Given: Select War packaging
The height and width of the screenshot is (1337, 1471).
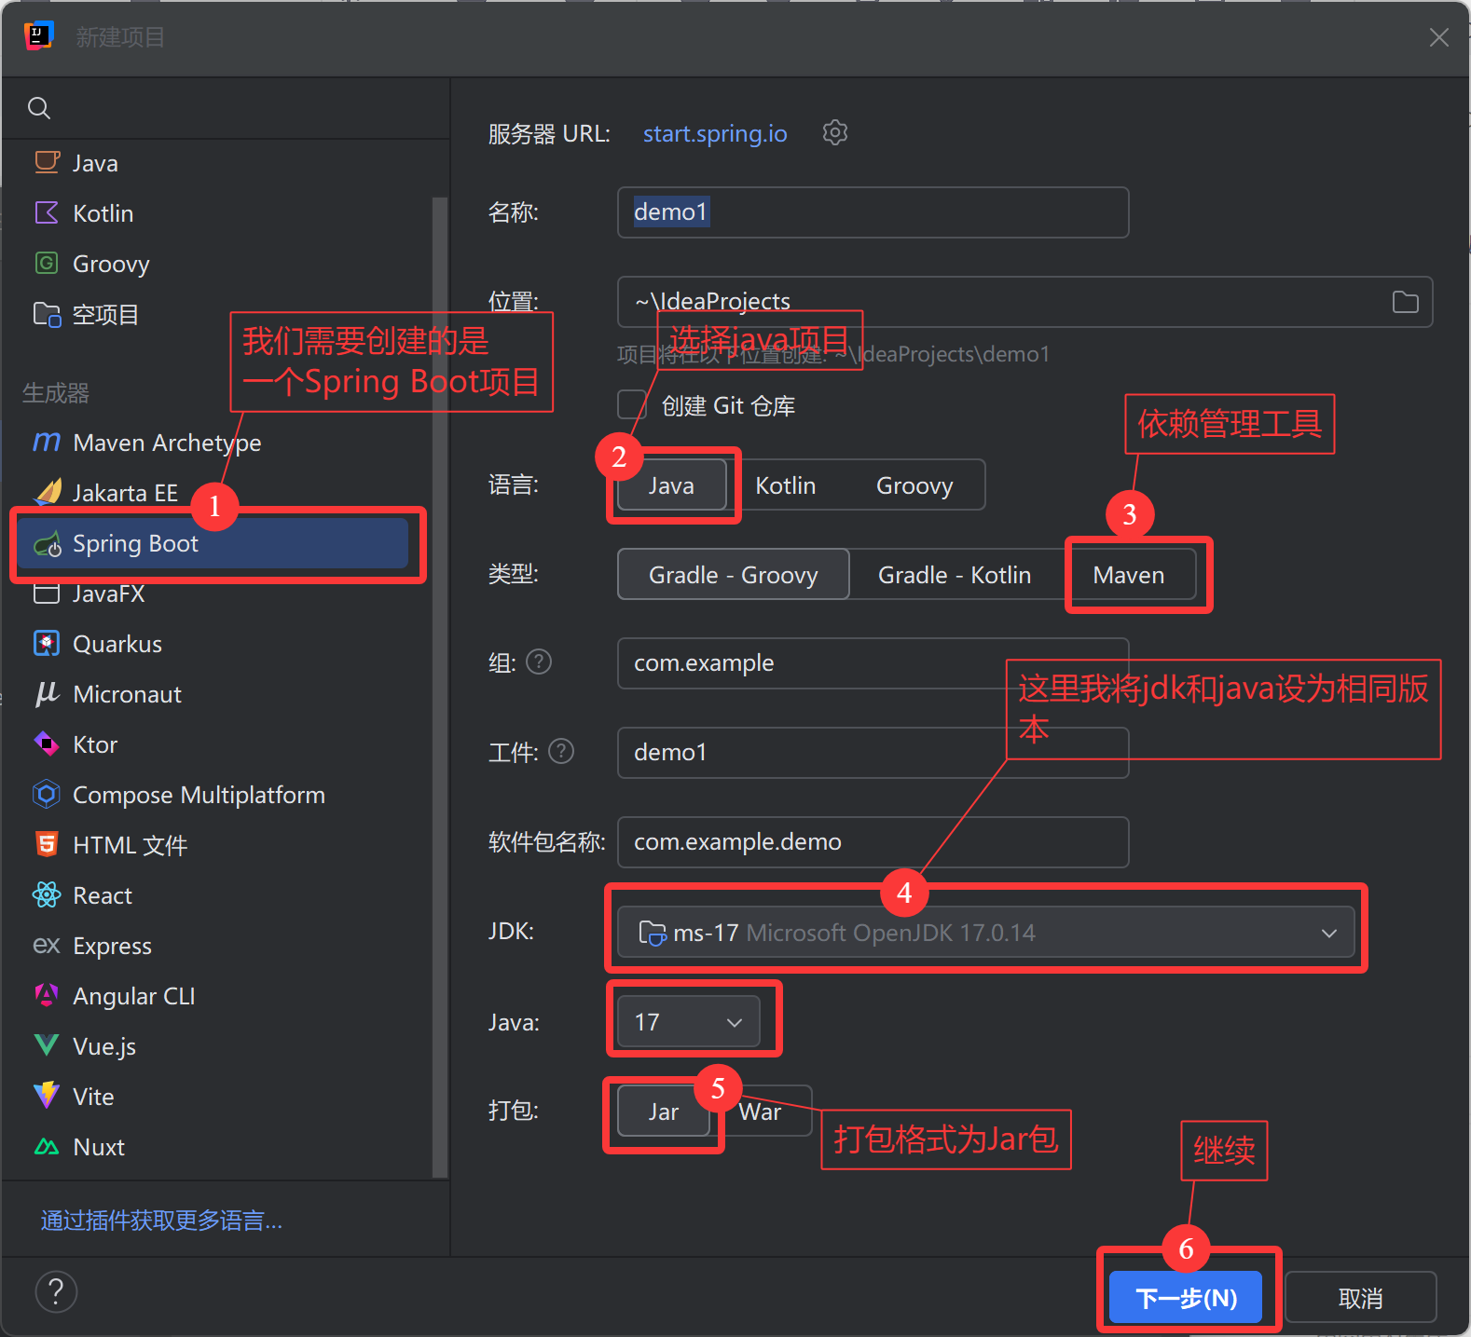Looking at the screenshot, I should tap(760, 1112).
